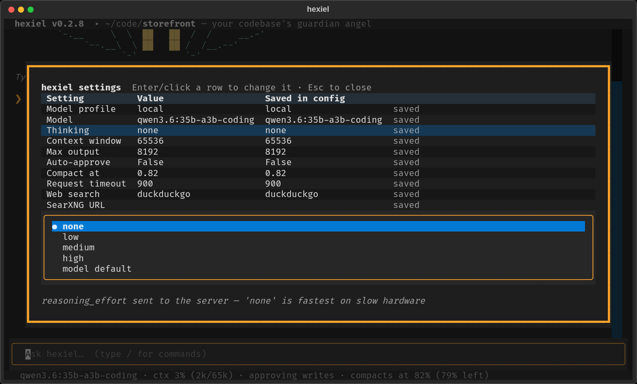637x384 pixels.
Task: Minimize the hexiel terminal window
Action: (21, 10)
